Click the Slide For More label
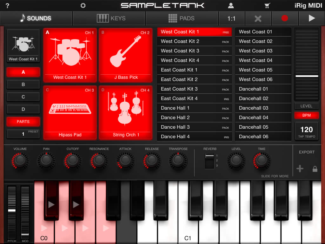The height and width of the screenshot is (244, 325). click(275, 176)
